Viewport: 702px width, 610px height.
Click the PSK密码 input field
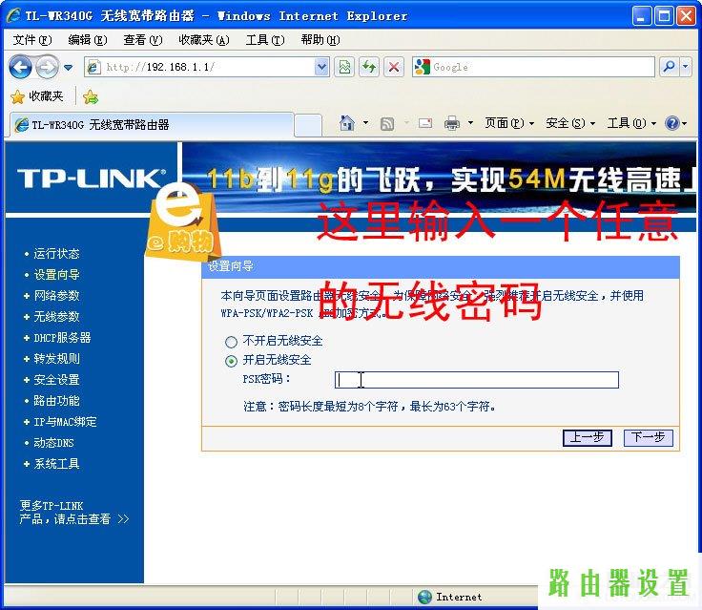477,380
